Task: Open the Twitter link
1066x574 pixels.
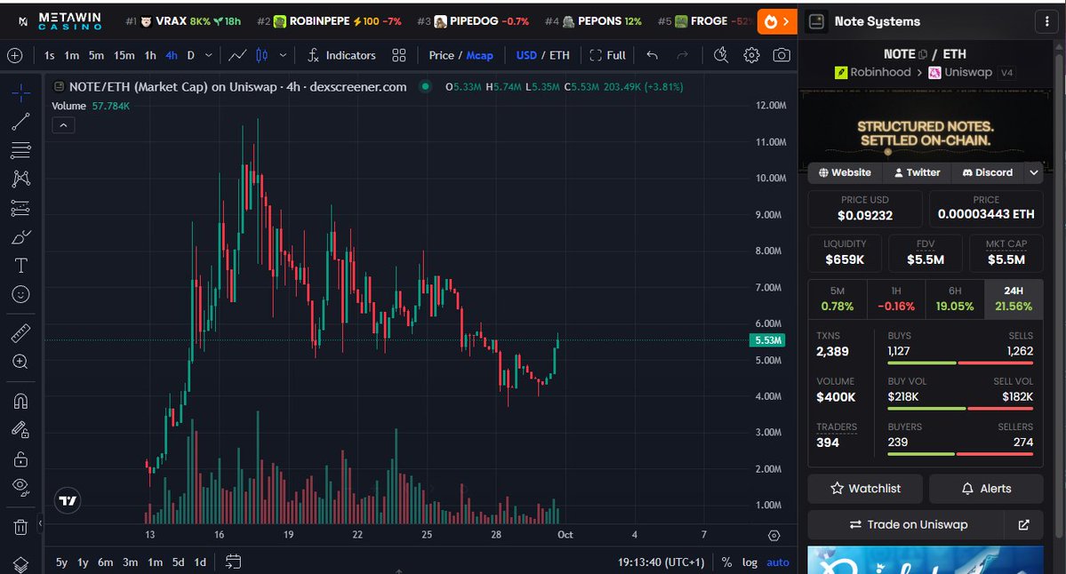Action: point(918,172)
